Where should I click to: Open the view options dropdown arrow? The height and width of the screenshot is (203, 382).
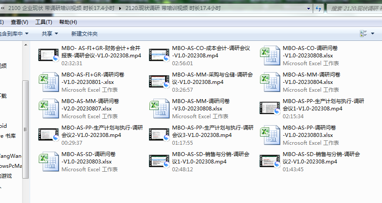[x=372, y=33]
